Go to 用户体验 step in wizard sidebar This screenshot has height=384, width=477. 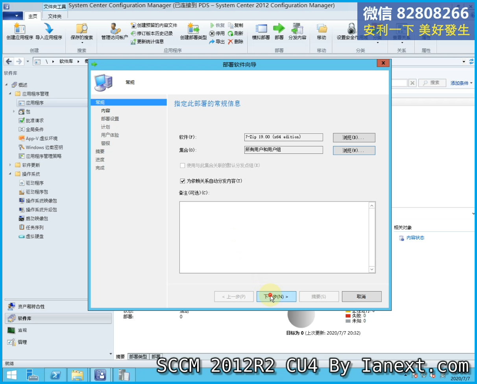click(110, 135)
